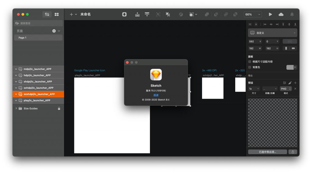
Task: Click the X position field
Action: (x=255, y=41)
